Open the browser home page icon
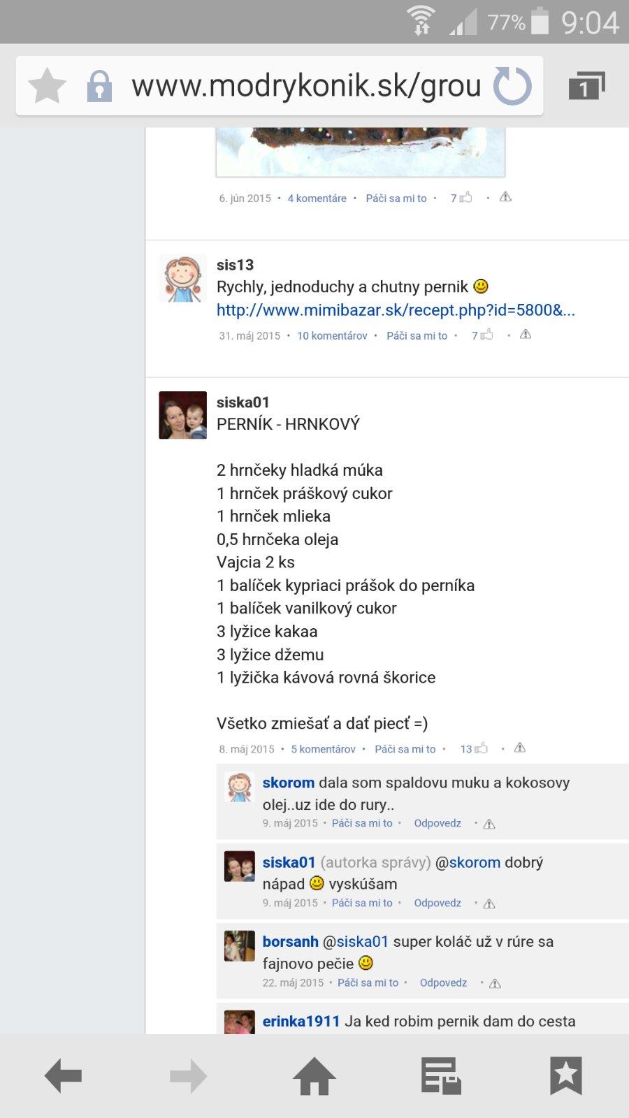Screen dimensions: 629x1118 click(x=314, y=1076)
